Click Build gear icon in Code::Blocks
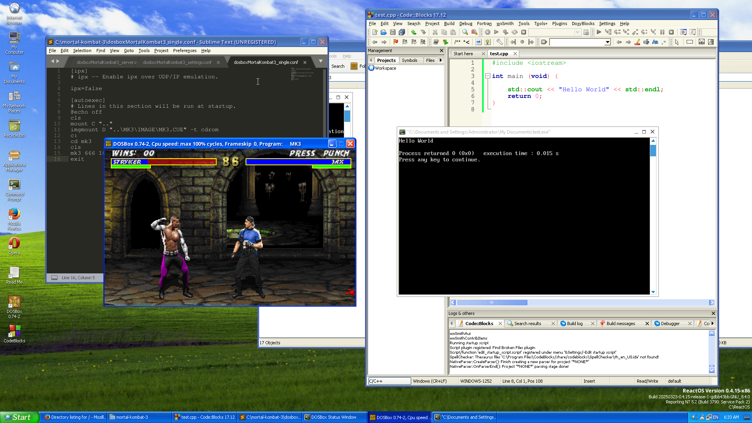The image size is (752, 423). click(488, 33)
